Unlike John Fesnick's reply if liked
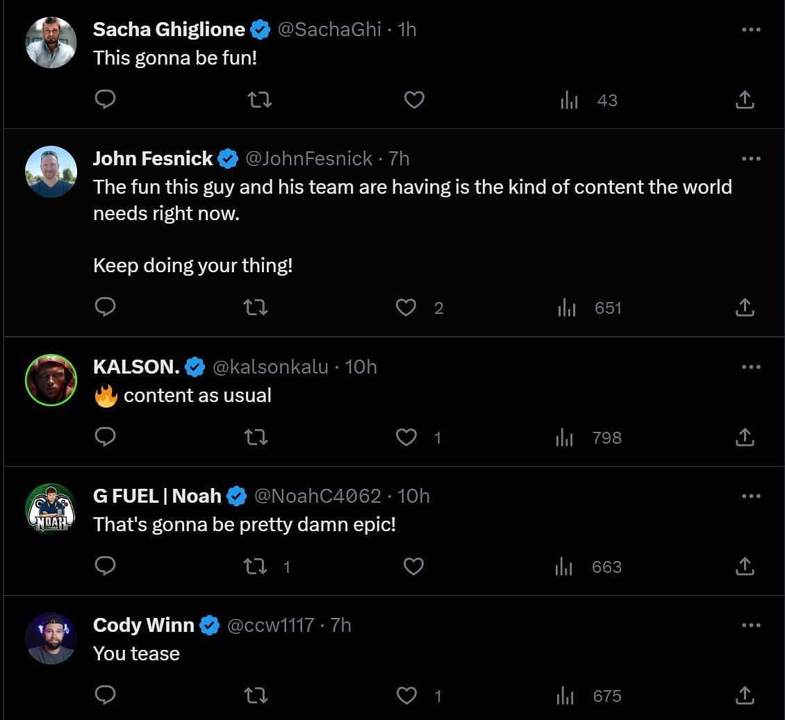785x720 pixels. click(x=406, y=308)
